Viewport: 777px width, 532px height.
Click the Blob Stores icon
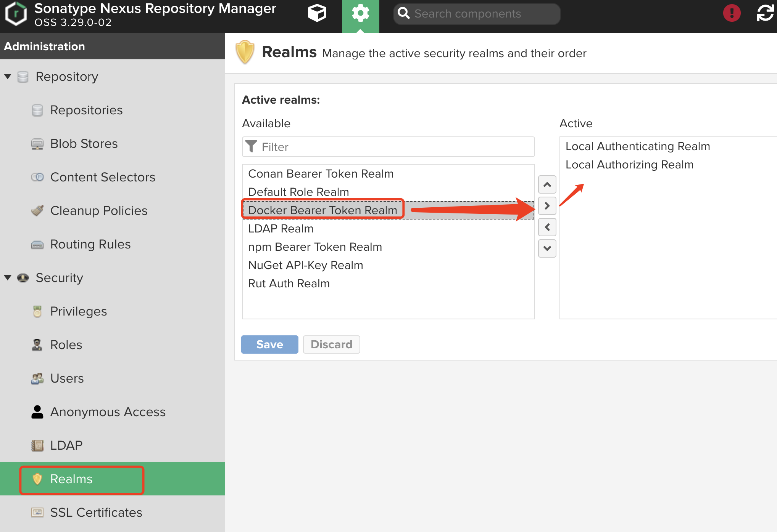pos(37,144)
